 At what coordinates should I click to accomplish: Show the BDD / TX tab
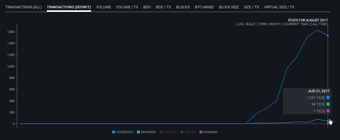pos(163,7)
